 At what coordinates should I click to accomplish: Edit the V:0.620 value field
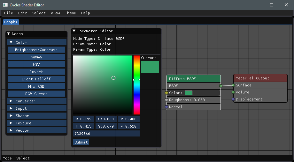coord(128,126)
